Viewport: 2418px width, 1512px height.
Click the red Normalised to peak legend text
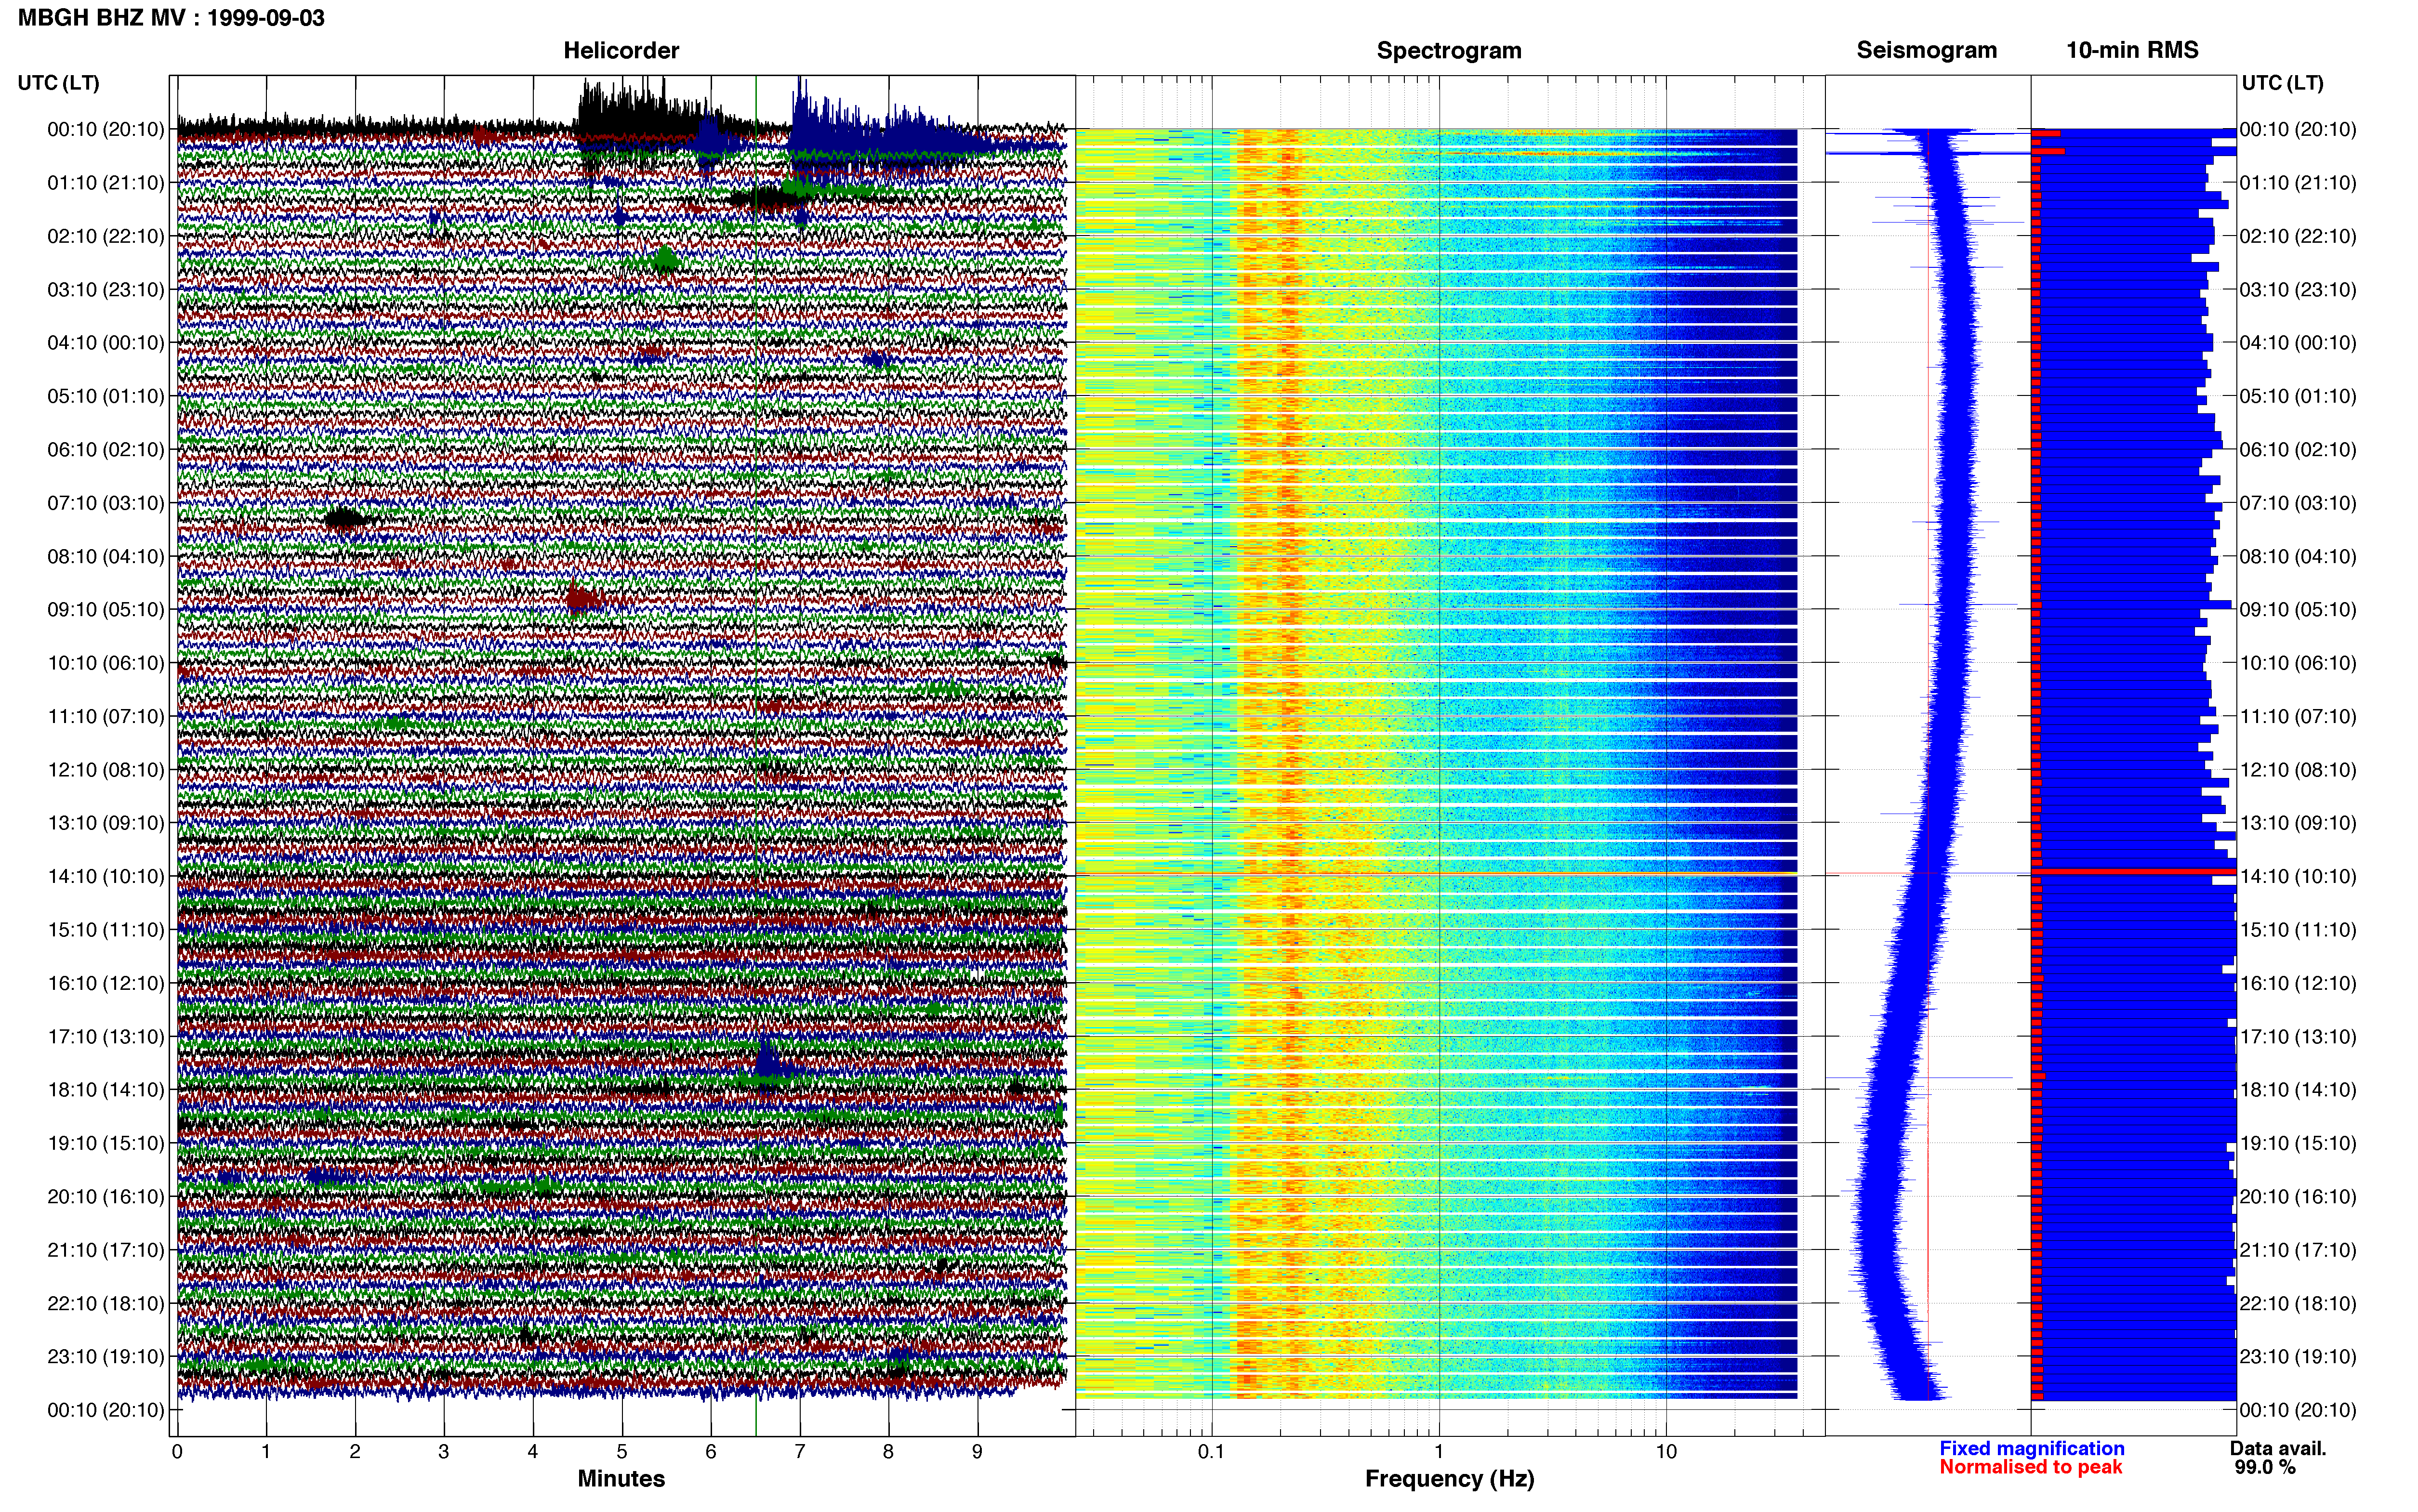(2030, 1467)
